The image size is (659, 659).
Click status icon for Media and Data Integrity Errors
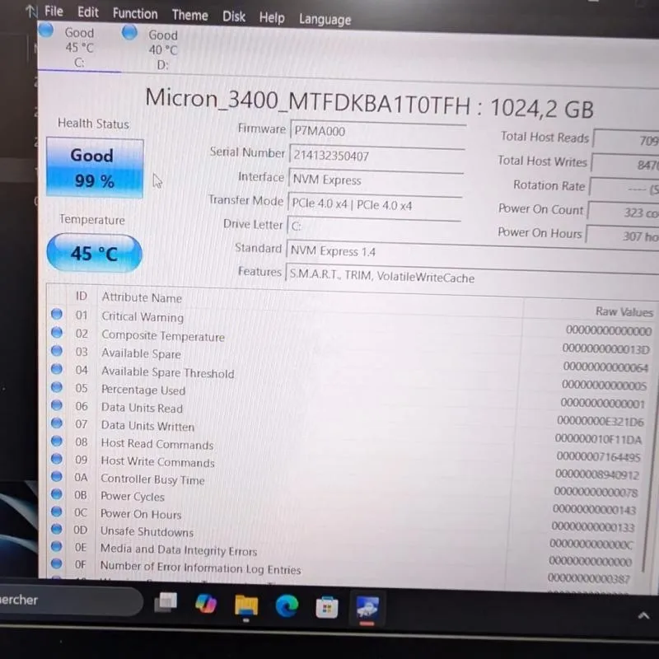[57, 546]
